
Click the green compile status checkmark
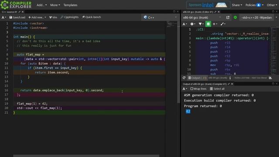(x=235, y=17)
